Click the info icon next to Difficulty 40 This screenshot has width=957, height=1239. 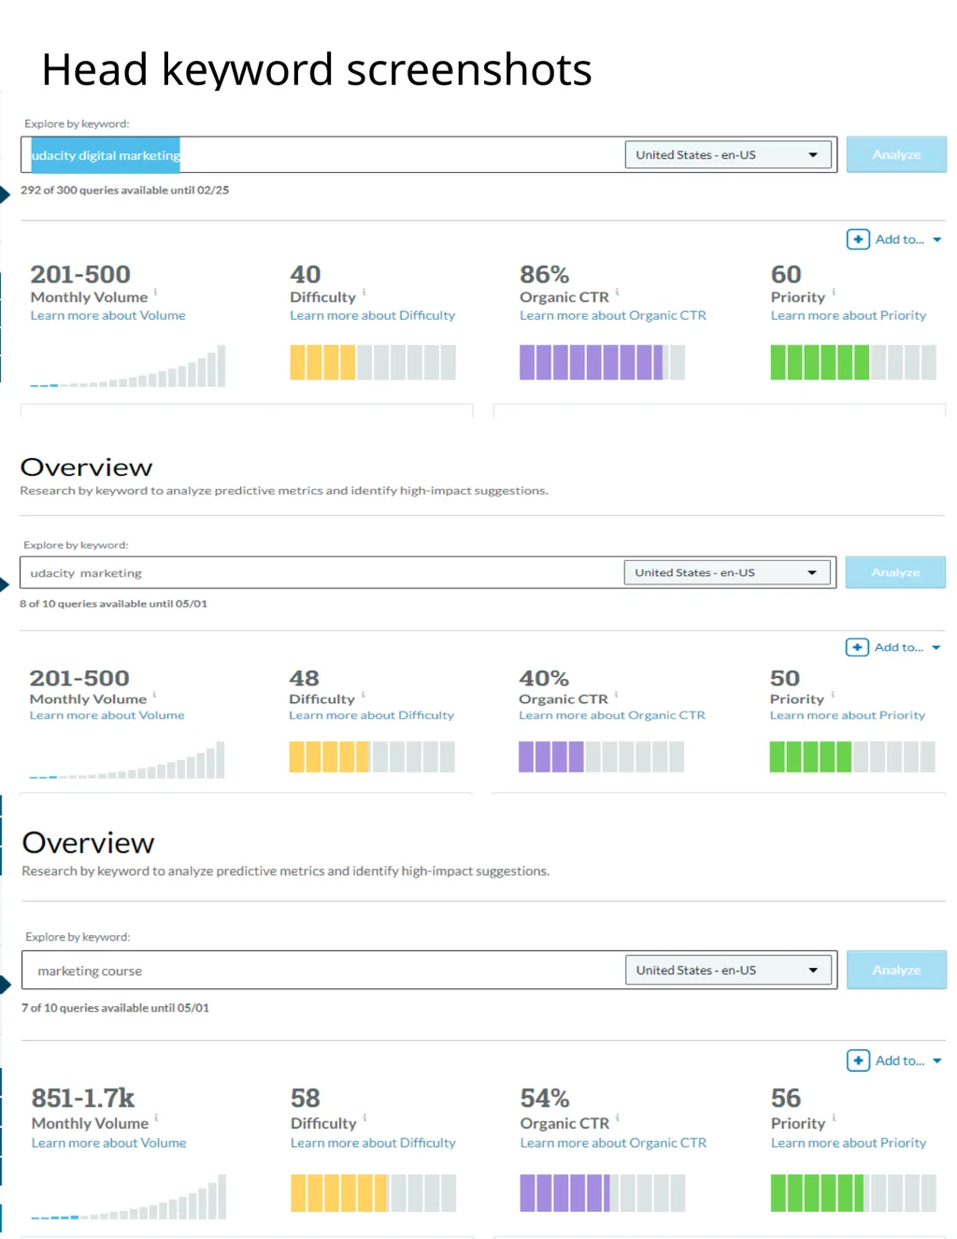point(364,292)
